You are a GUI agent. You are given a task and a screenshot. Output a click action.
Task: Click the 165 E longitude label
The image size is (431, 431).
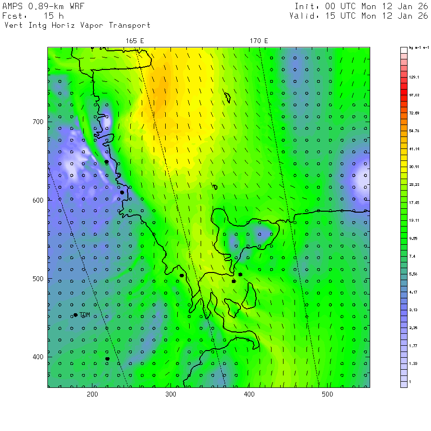135,41
